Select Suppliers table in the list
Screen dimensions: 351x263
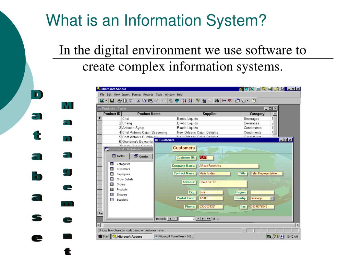click(x=122, y=200)
